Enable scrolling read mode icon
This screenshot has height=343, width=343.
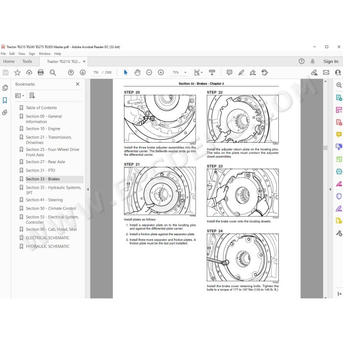click(212, 73)
